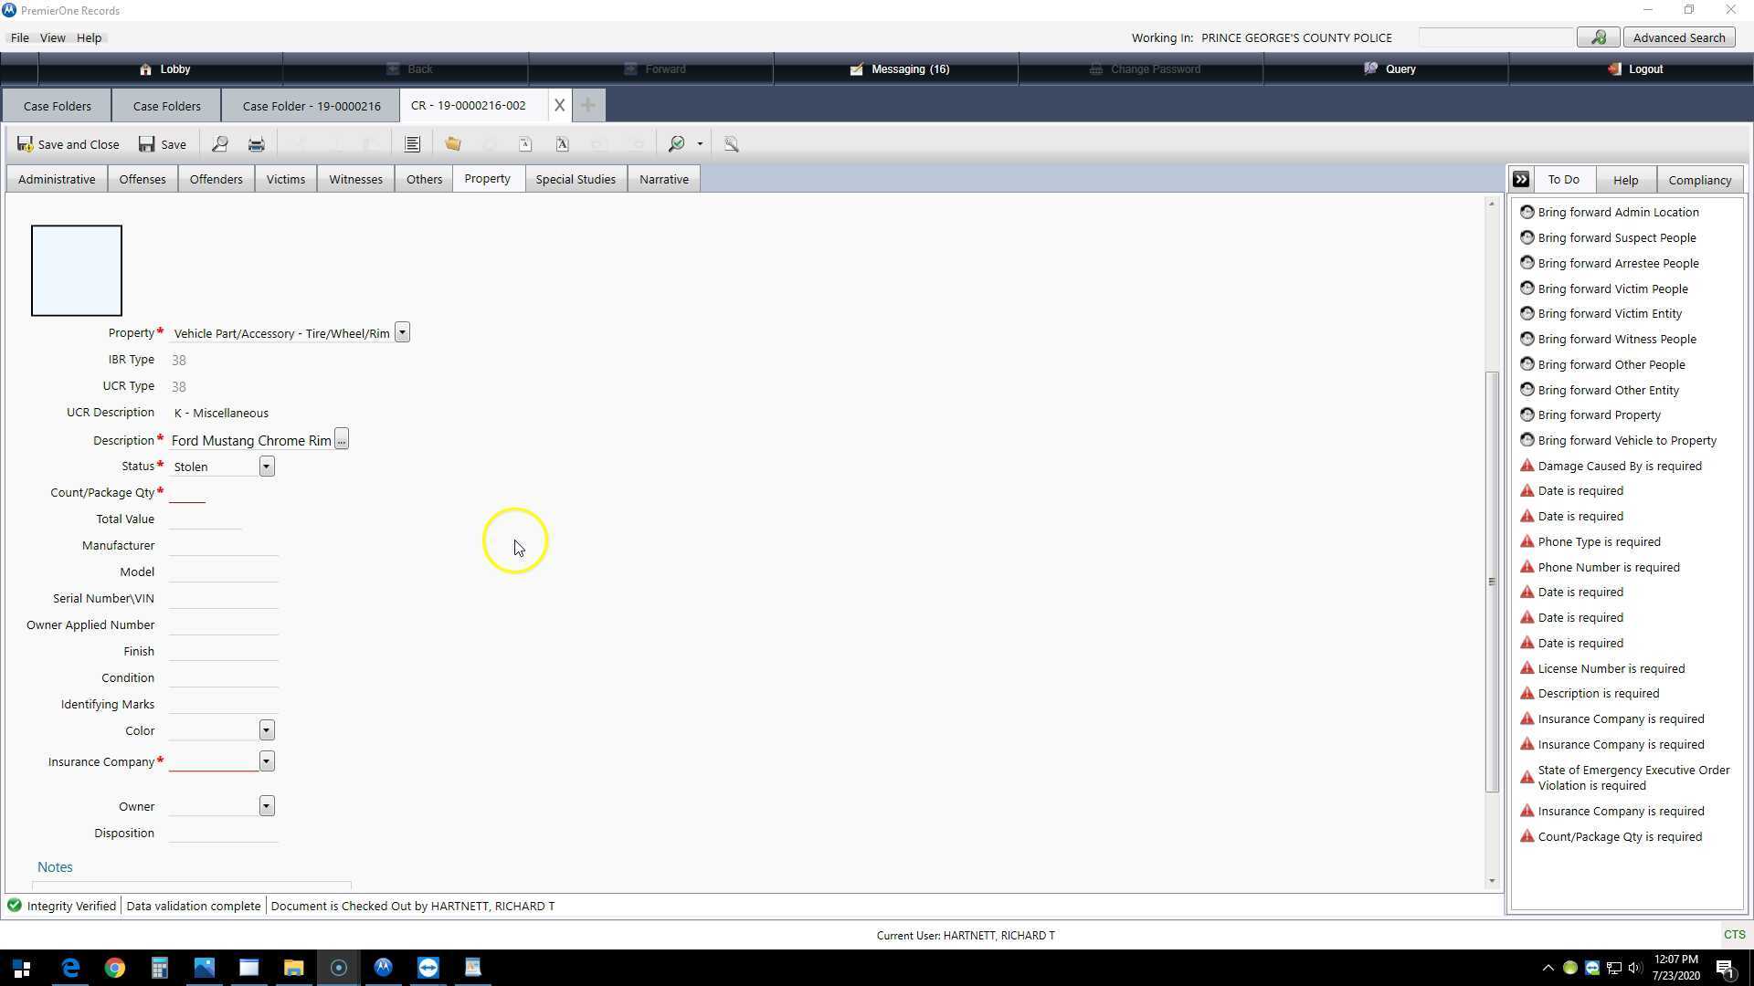Open the Status dropdown showing Stolen
Screen dimensions: 1754x986
pos(266,467)
